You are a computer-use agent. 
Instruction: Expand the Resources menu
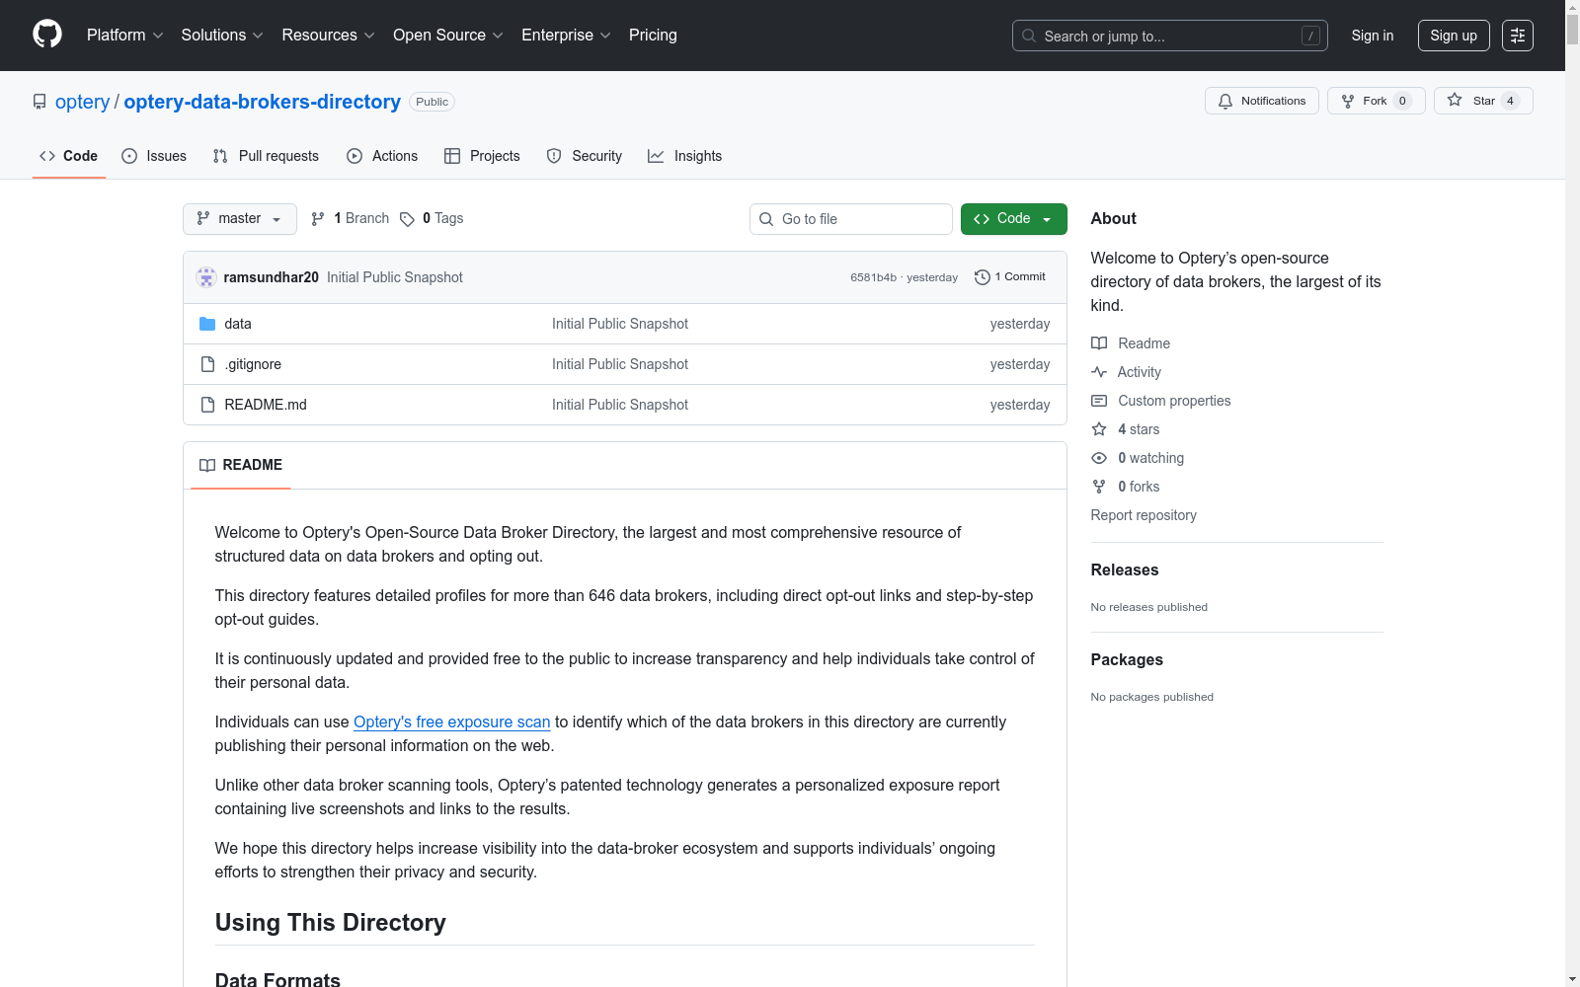(329, 35)
